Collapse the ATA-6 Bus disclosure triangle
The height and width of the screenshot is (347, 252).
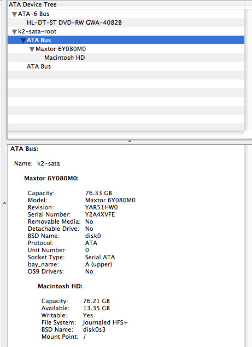15,14
